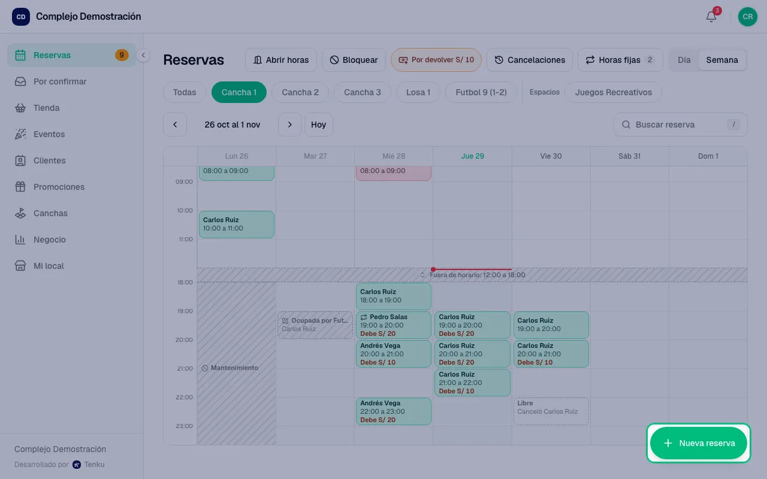
Task: Switch to Día view
Action: pyautogui.click(x=684, y=60)
